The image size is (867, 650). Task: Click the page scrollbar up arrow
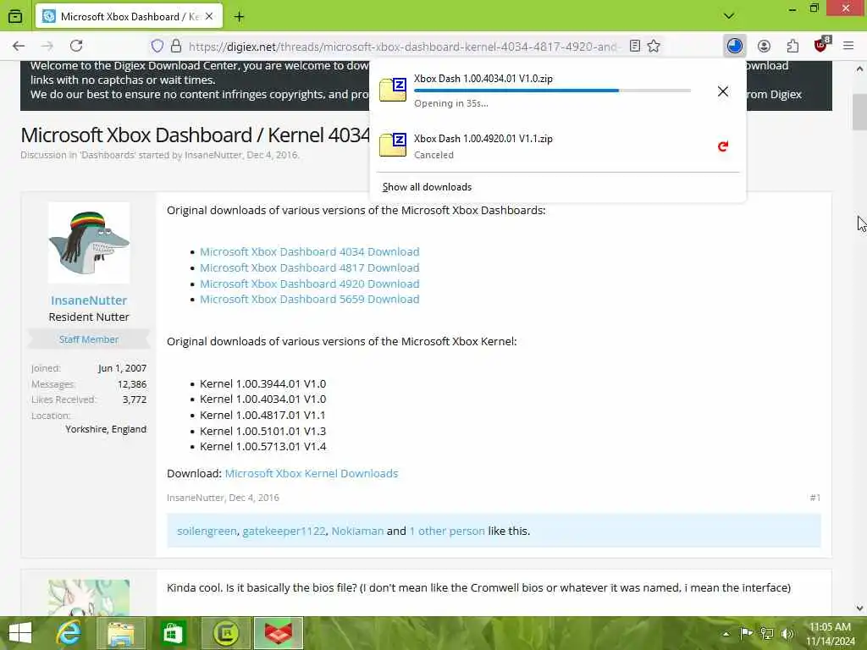tap(859, 69)
